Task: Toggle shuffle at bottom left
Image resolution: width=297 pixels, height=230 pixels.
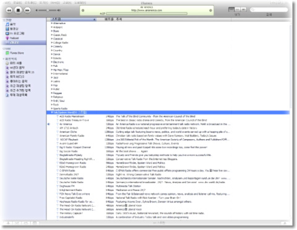Action: 17,223
